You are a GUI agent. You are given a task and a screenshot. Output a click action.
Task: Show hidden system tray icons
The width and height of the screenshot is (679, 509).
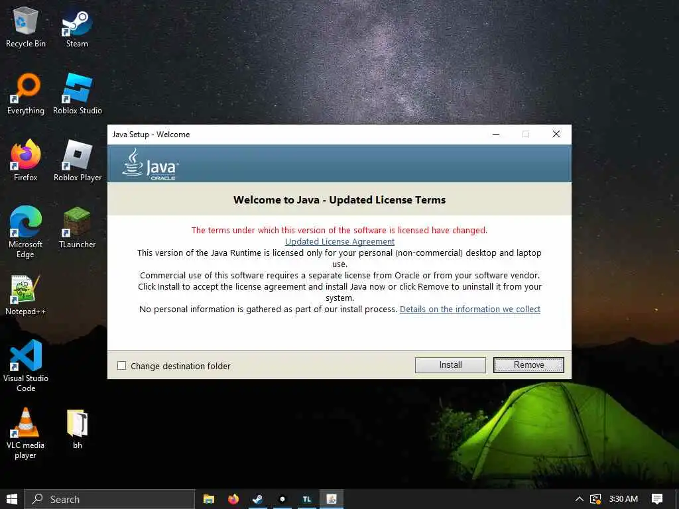[579, 499]
